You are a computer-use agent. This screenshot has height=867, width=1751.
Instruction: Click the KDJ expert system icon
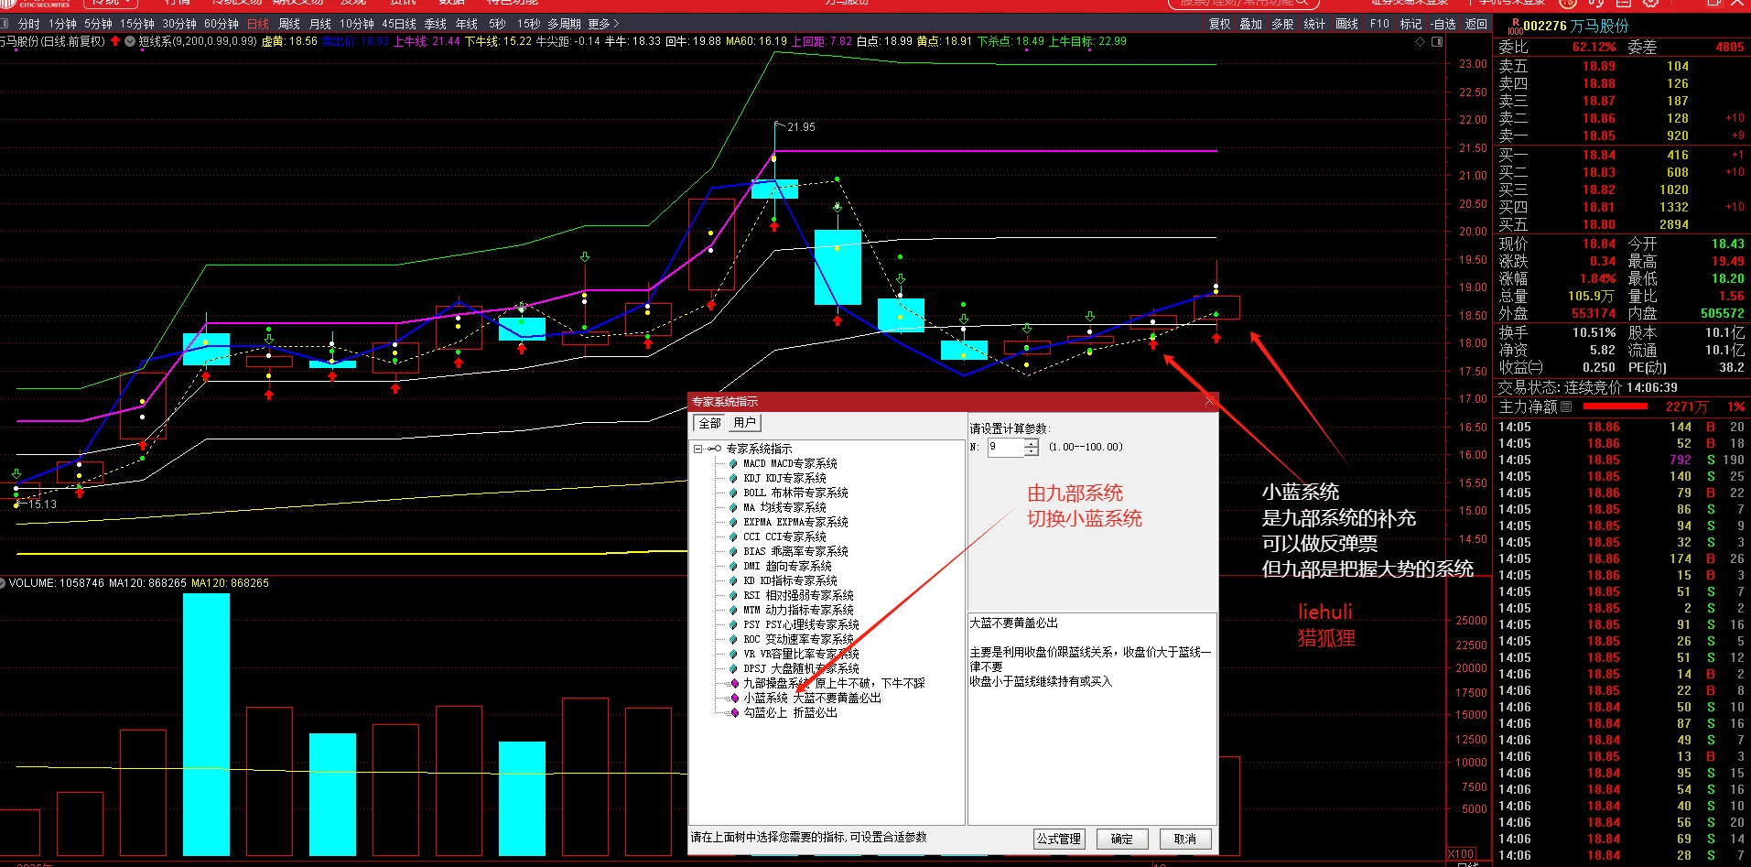(x=733, y=478)
